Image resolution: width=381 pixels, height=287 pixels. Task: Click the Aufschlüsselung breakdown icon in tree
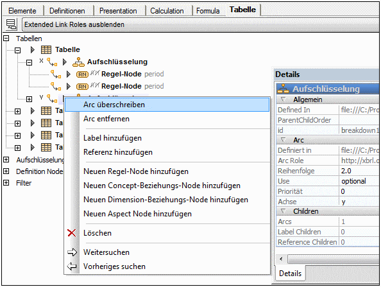(78, 62)
